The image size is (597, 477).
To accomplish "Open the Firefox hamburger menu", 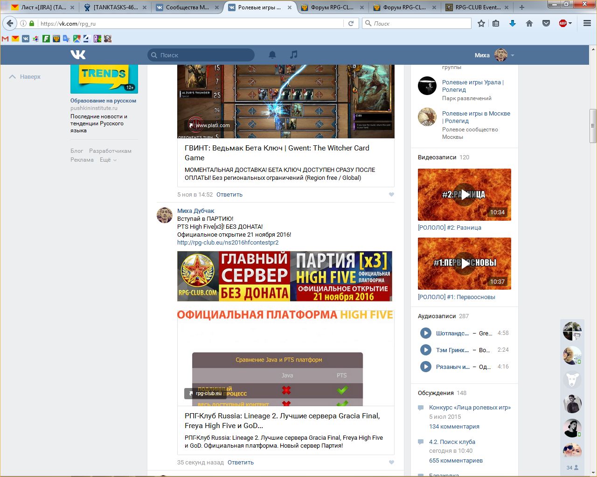I will (587, 23).
